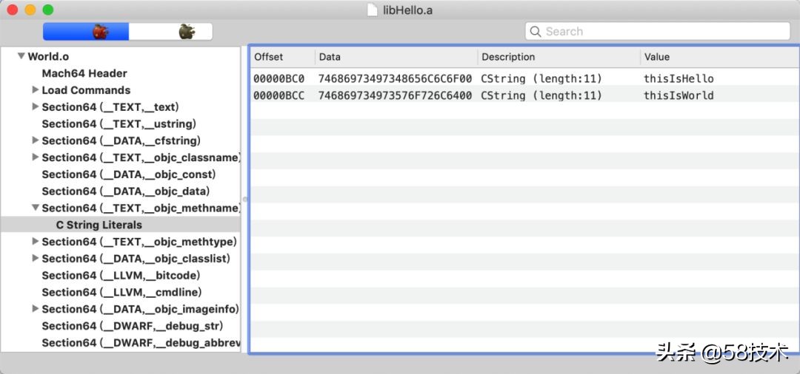Collapse the World.o tree node
This screenshot has width=800, height=374.
(21, 56)
